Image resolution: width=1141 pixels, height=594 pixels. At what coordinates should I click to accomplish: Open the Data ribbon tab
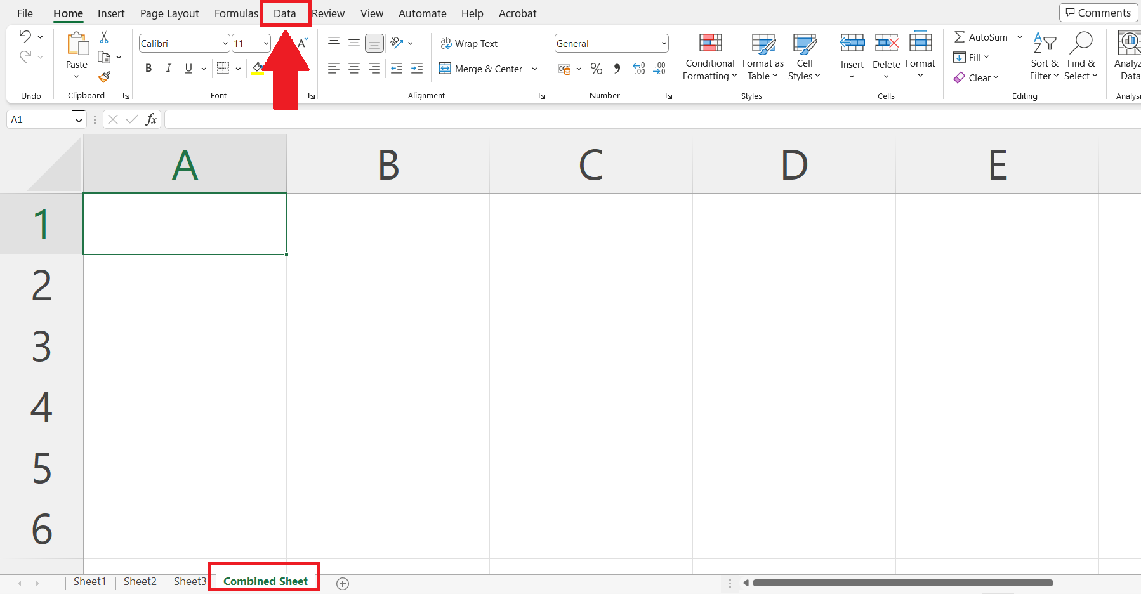click(x=285, y=13)
